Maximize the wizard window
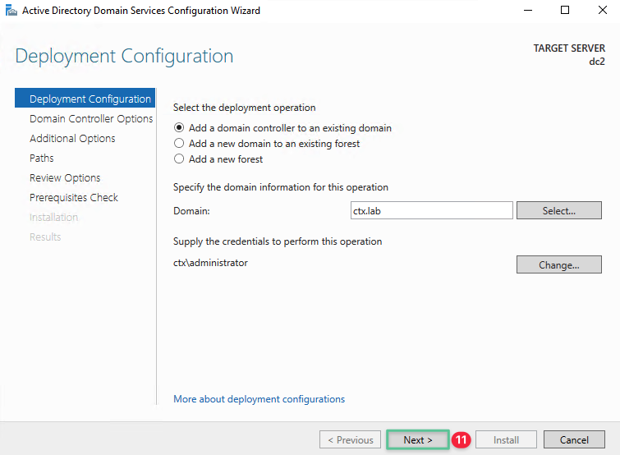Viewport: 620px width, 455px height. (565, 11)
